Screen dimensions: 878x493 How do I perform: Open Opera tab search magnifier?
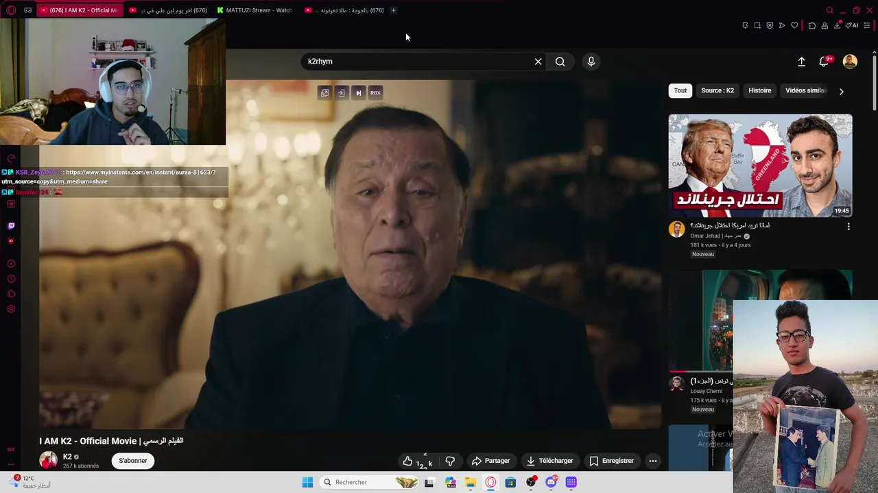(x=829, y=10)
